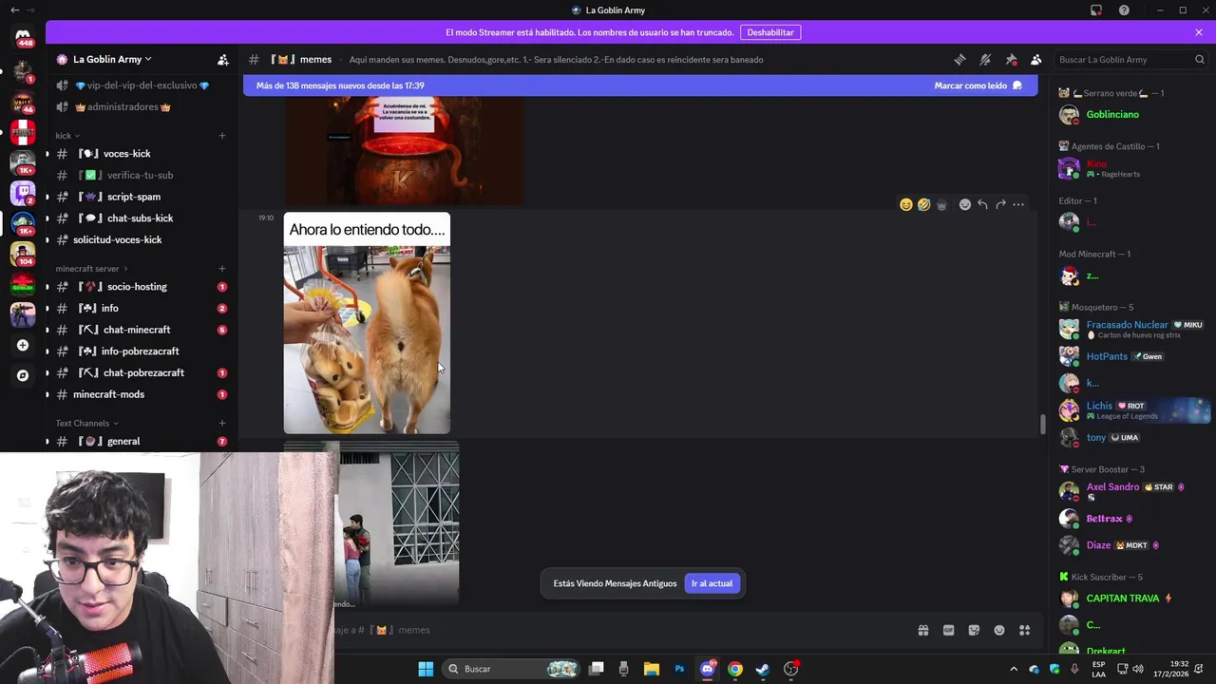The image size is (1216, 684).
Task: Open administradores voice channel
Action: [141, 107]
